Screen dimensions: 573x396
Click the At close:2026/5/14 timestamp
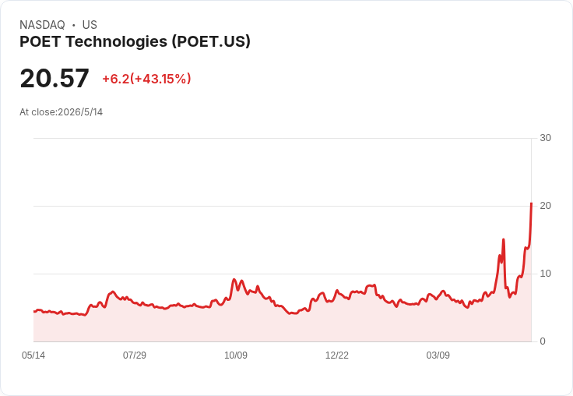tap(61, 112)
